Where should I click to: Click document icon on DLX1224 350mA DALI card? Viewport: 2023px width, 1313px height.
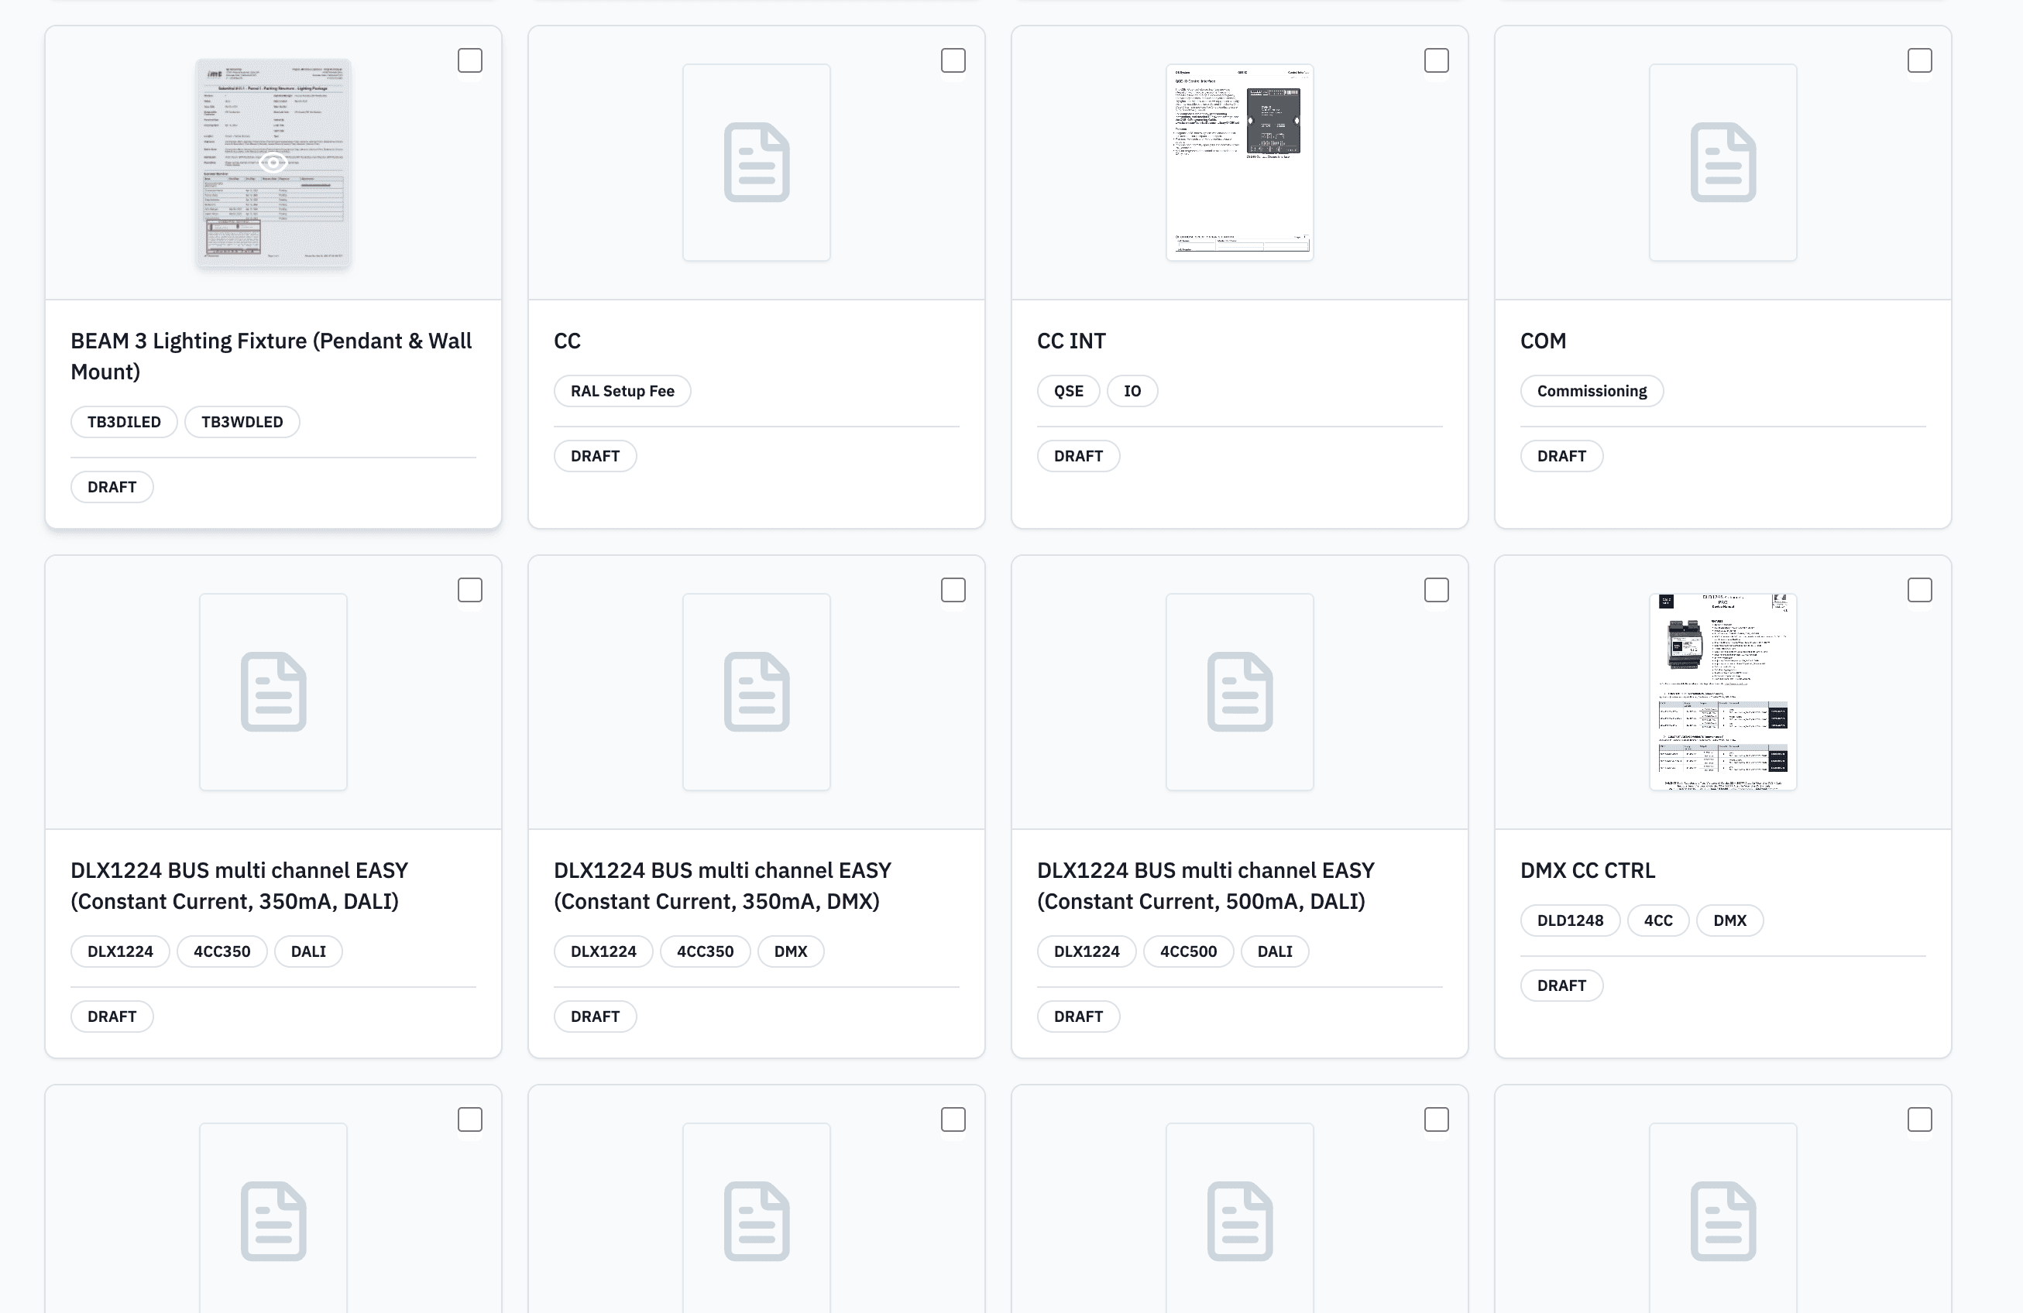click(x=273, y=692)
